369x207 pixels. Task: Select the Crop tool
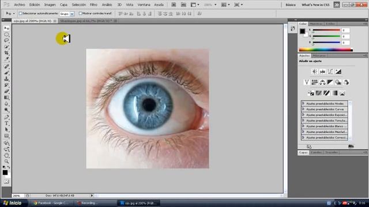pos(6,53)
